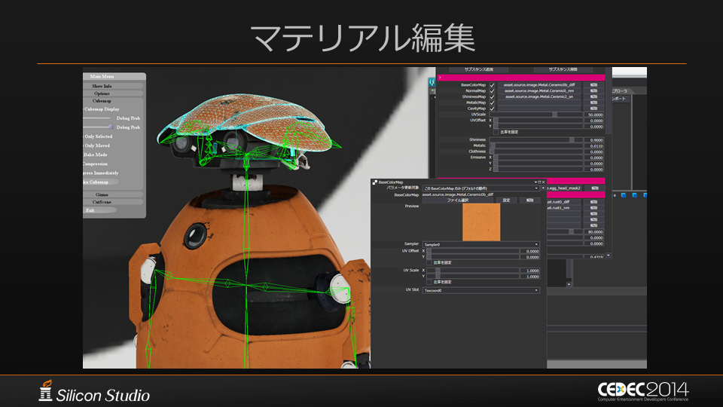Click 解除 button in MetalicMap row
Screen dimensions: 723x407
(594, 103)
